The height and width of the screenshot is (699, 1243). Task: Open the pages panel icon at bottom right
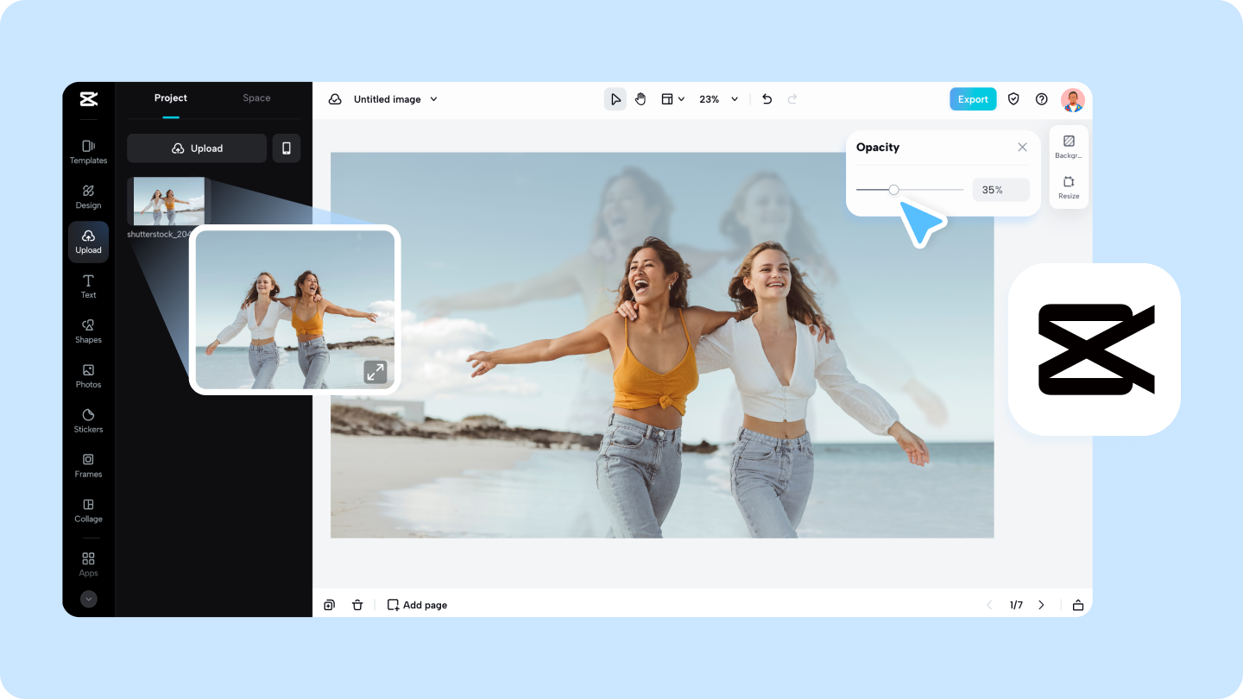point(1078,605)
